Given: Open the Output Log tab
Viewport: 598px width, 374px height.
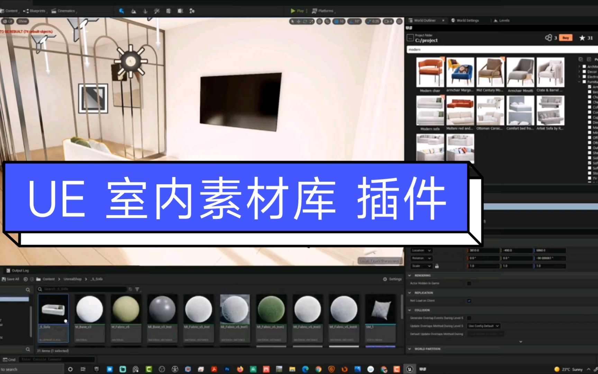Looking at the screenshot, I should (x=18, y=270).
